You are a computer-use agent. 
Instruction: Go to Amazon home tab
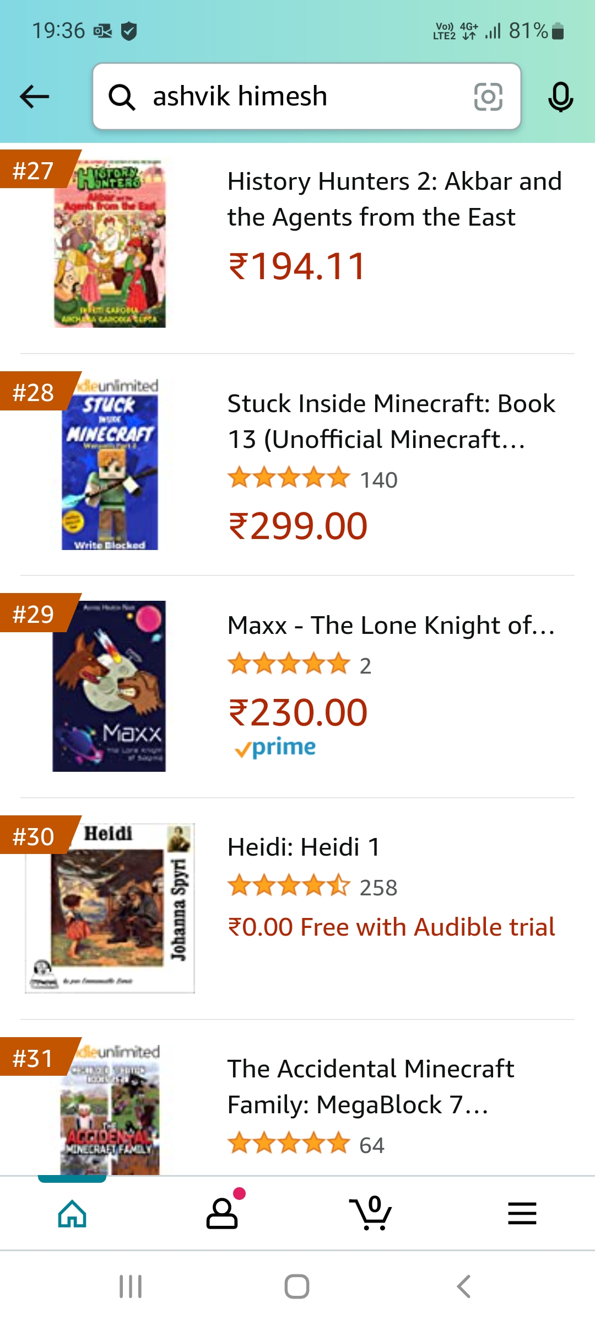click(x=72, y=1214)
